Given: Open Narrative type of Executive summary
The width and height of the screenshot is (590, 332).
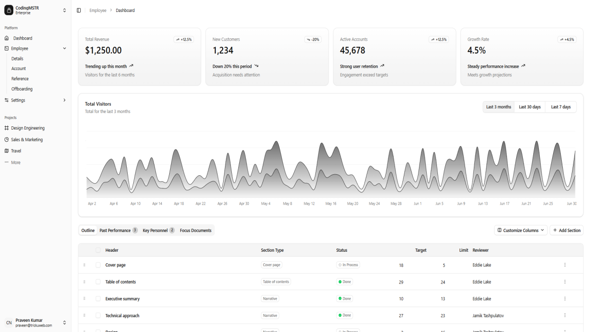Looking at the screenshot, I should [270, 299].
